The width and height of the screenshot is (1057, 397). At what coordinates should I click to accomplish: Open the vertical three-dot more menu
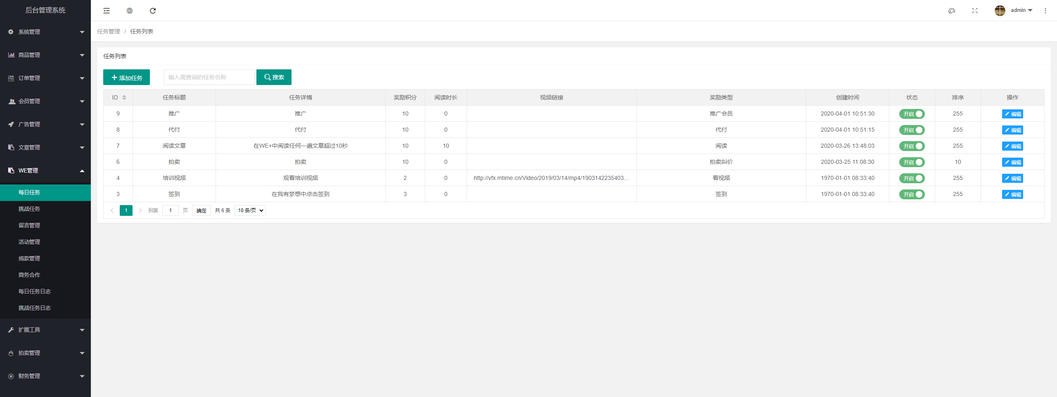click(1045, 11)
